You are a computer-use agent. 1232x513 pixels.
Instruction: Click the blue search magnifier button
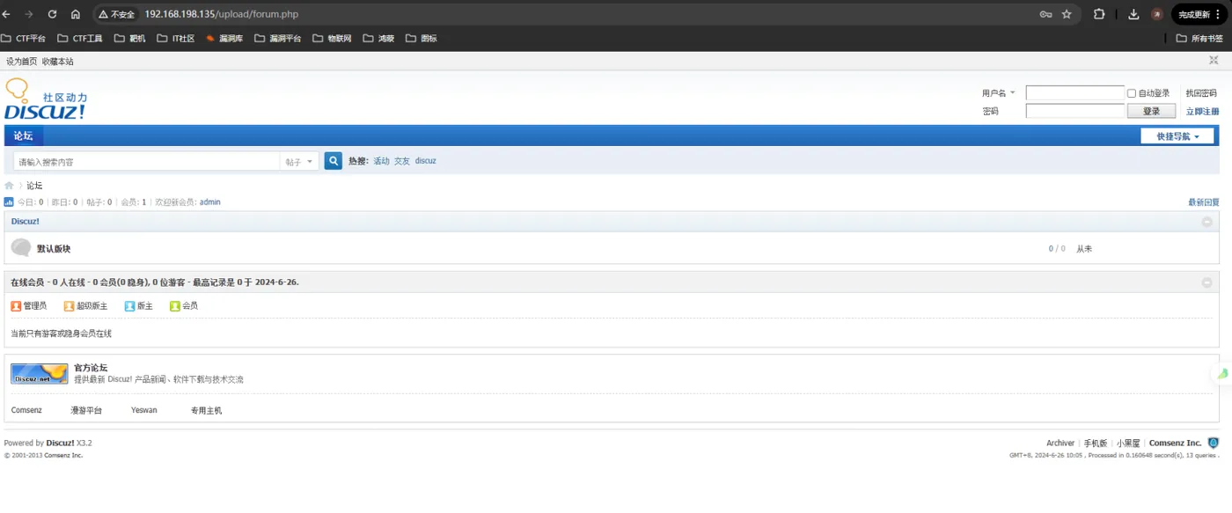[334, 161]
